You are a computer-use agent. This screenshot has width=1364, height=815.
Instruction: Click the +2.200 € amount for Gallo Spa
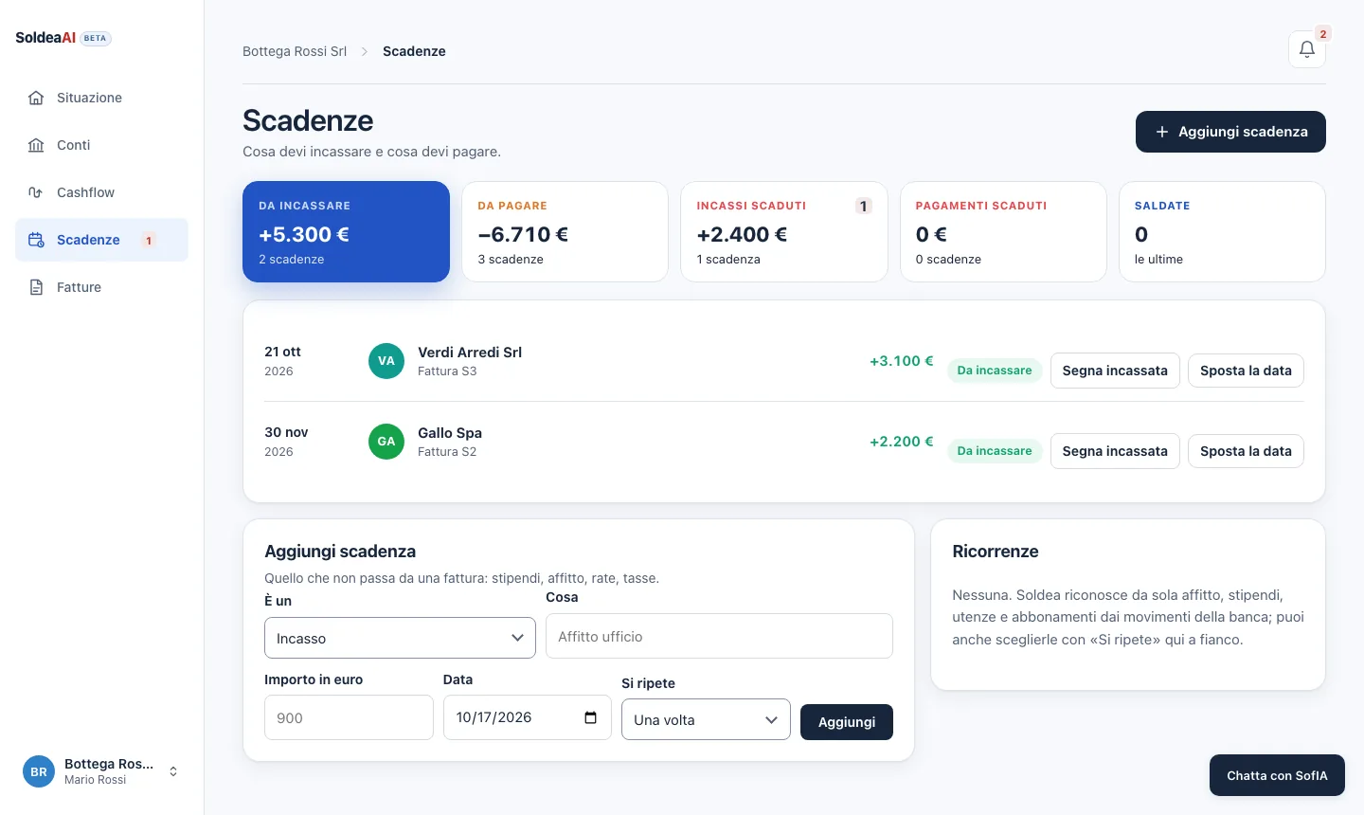coord(902,442)
